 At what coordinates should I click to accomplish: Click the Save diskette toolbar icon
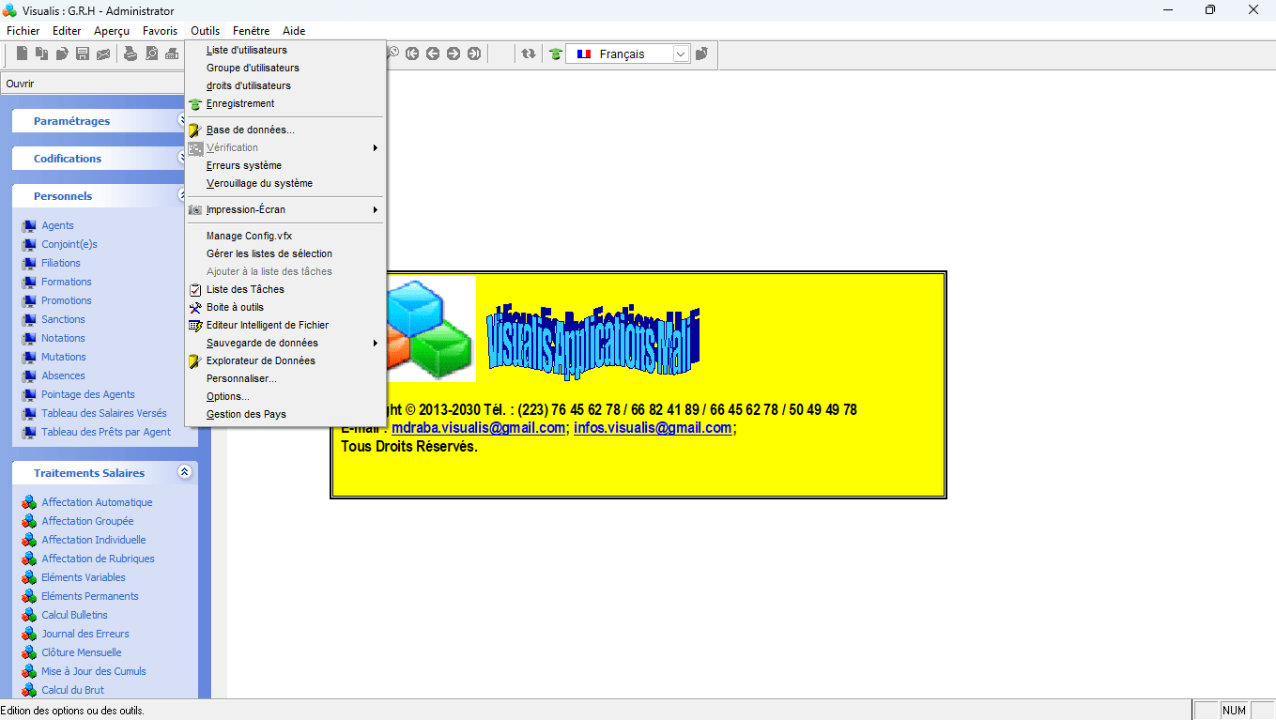pyautogui.click(x=83, y=54)
